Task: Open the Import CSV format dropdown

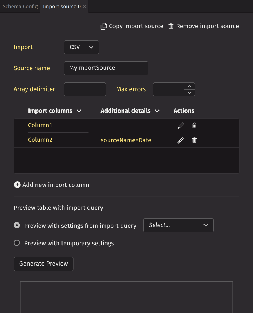Action: pos(82,47)
